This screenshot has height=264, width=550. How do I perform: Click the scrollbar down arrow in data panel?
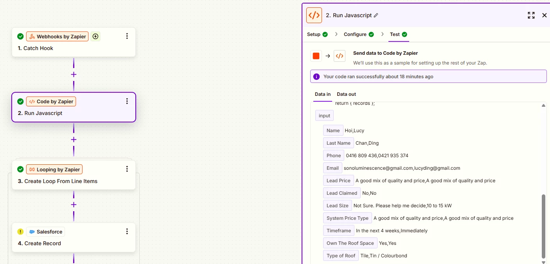click(543, 262)
